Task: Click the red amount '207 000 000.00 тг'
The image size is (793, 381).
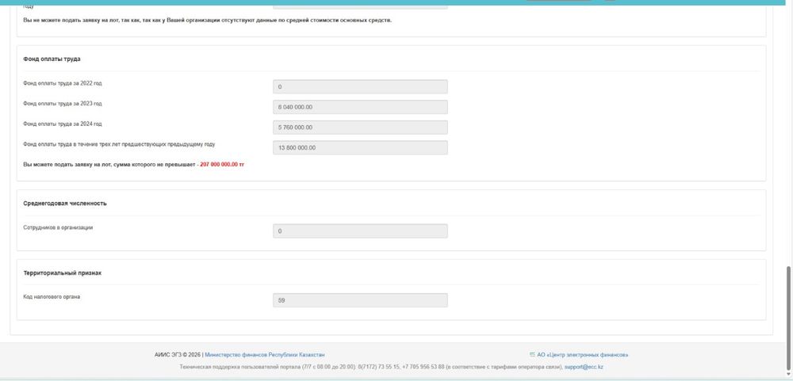Action: coord(222,165)
